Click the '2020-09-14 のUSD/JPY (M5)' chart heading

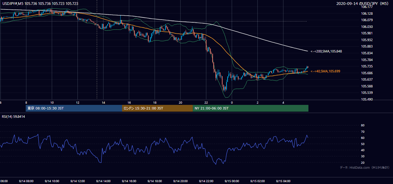pos(363,4)
